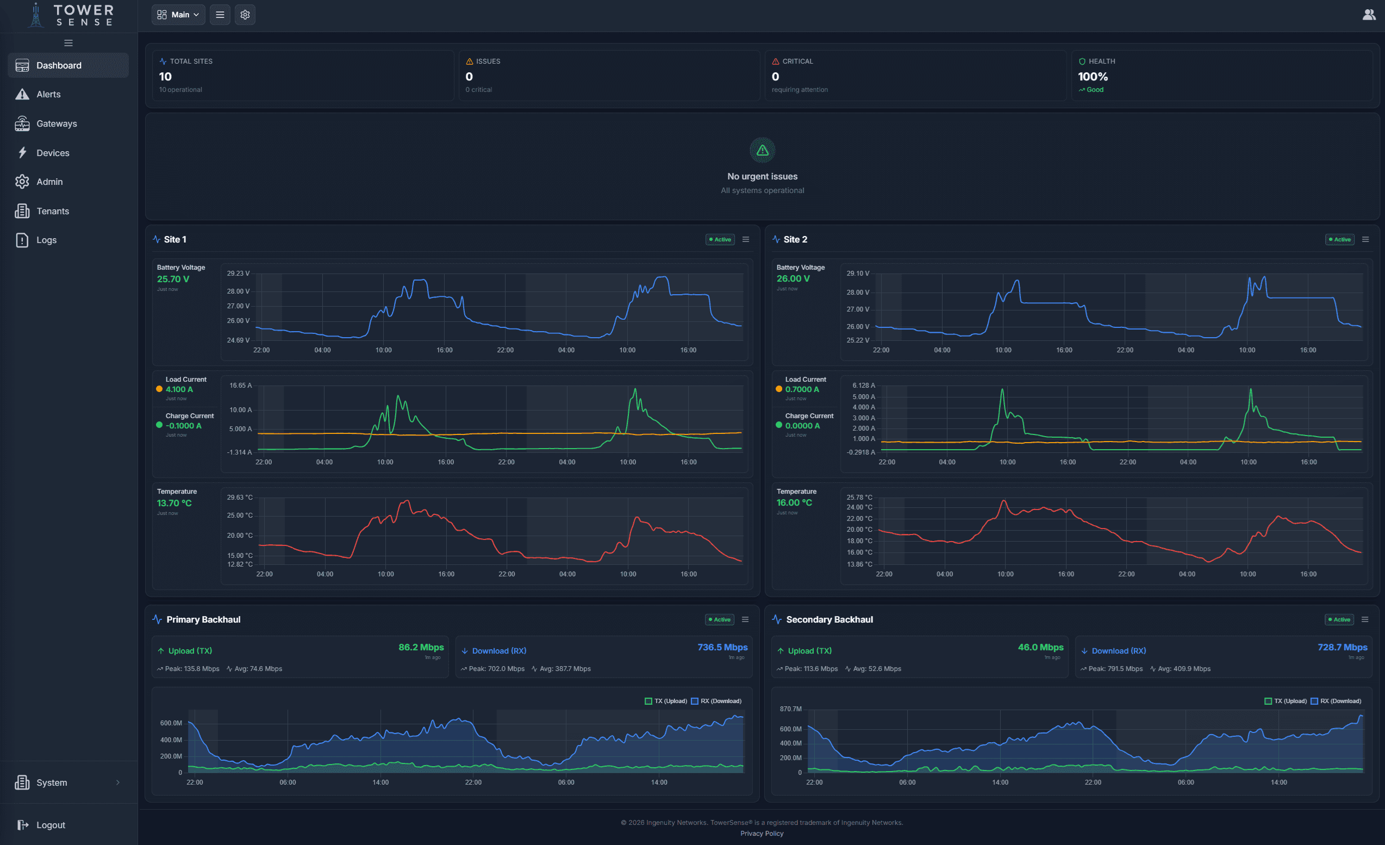The width and height of the screenshot is (1385, 845).
Task: Open the Site 1 card options menu
Action: (x=746, y=239)
